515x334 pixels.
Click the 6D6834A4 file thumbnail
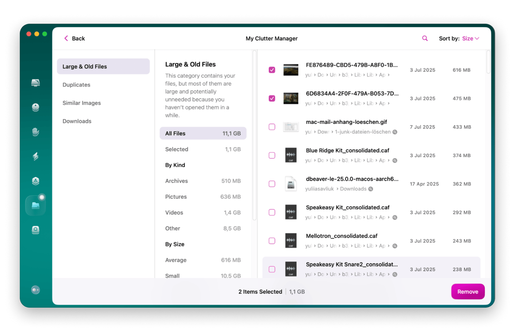tap(291, 98)
